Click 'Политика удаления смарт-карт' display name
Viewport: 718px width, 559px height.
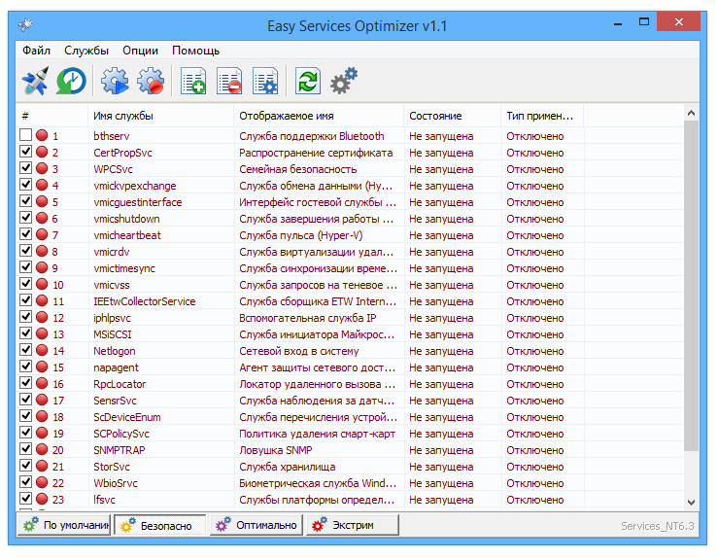tap(317, 434)
